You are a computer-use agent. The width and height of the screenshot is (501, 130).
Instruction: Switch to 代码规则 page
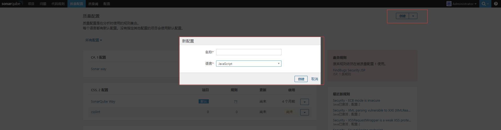(x=58, y=4)
